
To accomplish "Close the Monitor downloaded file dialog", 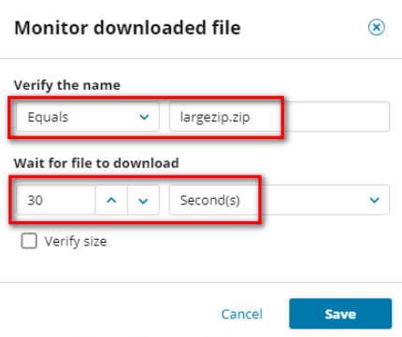I will (377, 27).
